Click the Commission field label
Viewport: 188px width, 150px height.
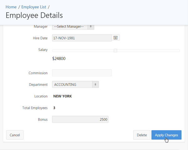click(x=38, y=73)
